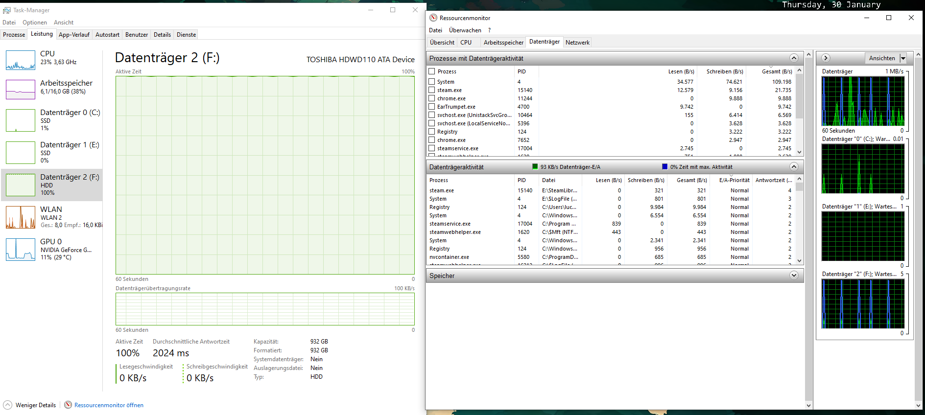The height and width of the screenshot is (415, 925).
Task: Click Datenträger "2" (F:) graph in Ressourcenmonitor
Action: click(x=863, y=303)
